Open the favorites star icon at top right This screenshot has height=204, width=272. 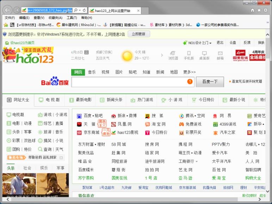coord(259,10)
